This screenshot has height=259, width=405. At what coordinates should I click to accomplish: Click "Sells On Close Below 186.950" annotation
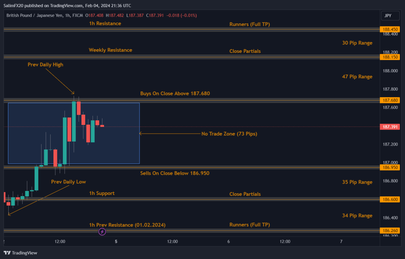pos(175,173)
